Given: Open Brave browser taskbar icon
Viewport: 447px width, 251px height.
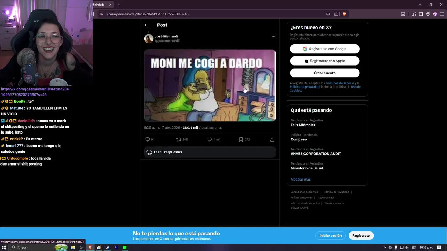Looking at the screenshot, I should [90, 248].
